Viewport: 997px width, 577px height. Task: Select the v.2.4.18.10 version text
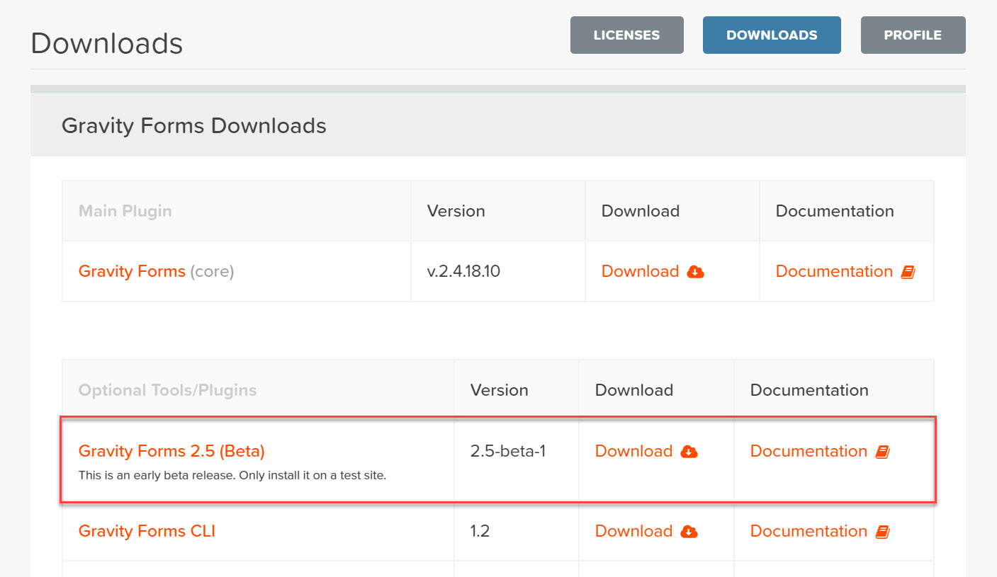point(463,271)
